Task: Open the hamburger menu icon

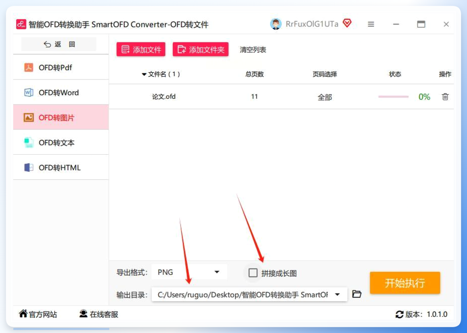Action: coord(371,24)
